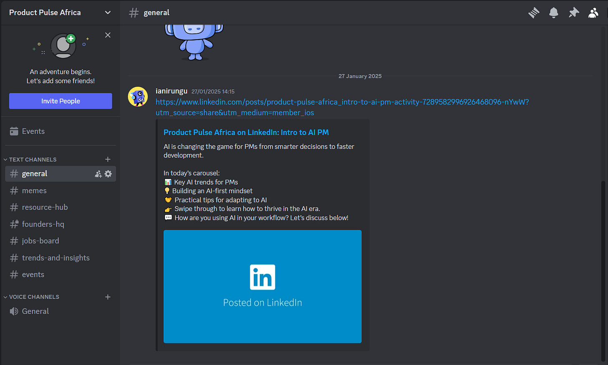Viewport: 608px width, 365px height.
Task: Open the LinkedIn post URL link
Action: (342, 107)
